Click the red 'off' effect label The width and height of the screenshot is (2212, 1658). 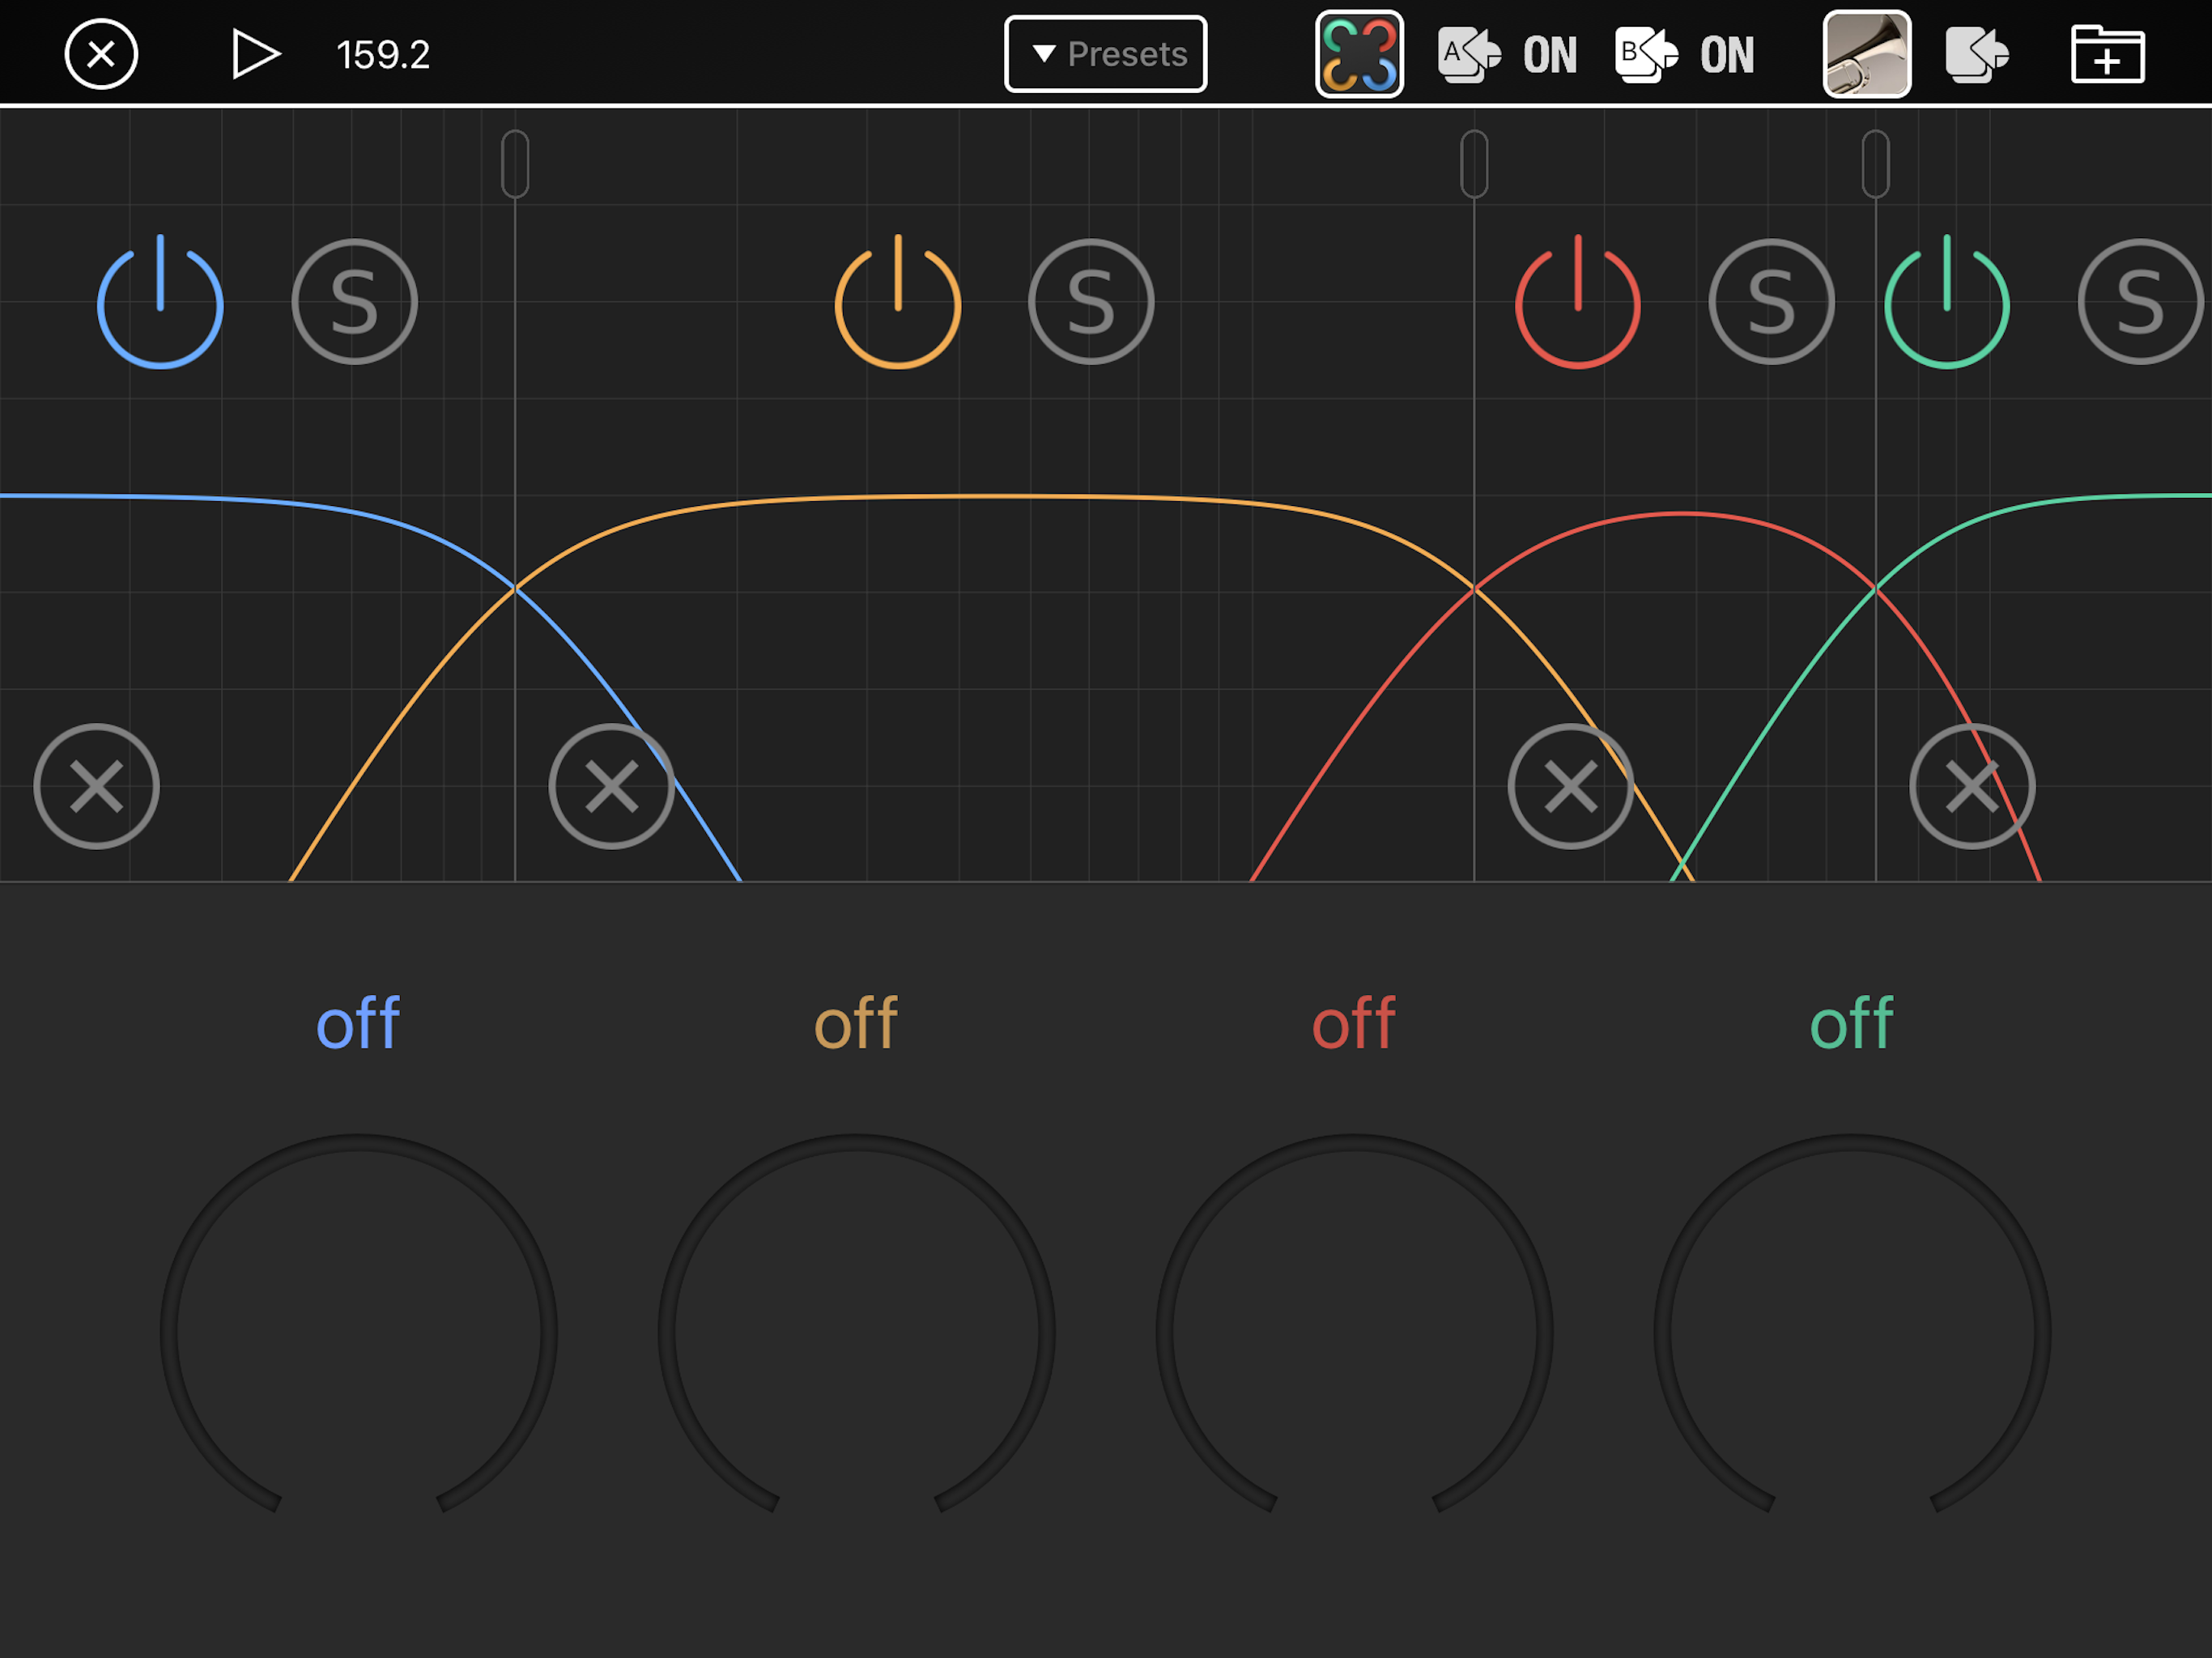(1354, 1024)
